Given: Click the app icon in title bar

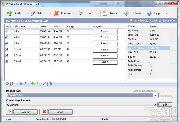Looking at the screenshot, I should click(4, 4).
